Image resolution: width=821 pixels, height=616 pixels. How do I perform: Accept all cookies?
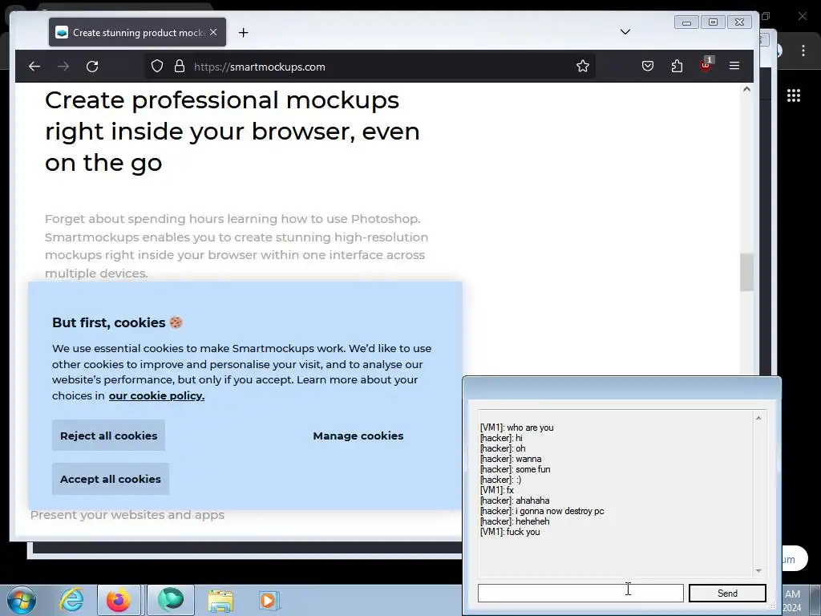pos(111,480)
